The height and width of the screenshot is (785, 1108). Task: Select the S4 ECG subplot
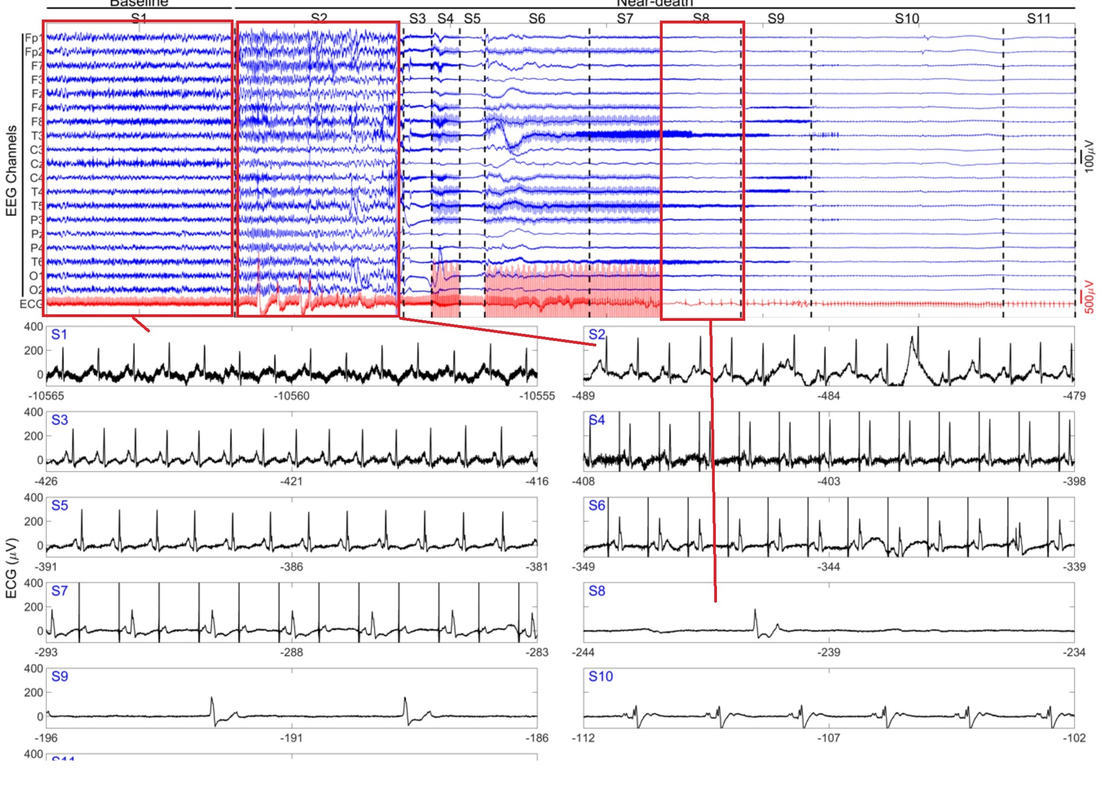[x=829, y=442]
